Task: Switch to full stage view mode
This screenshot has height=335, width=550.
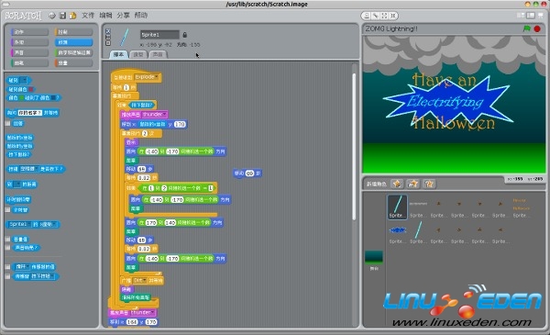Action: coord(531,16)
